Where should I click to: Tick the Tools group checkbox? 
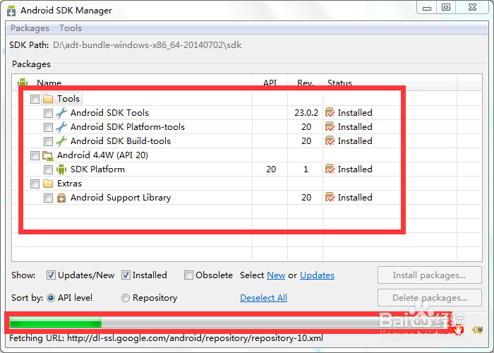click(35, 99)
